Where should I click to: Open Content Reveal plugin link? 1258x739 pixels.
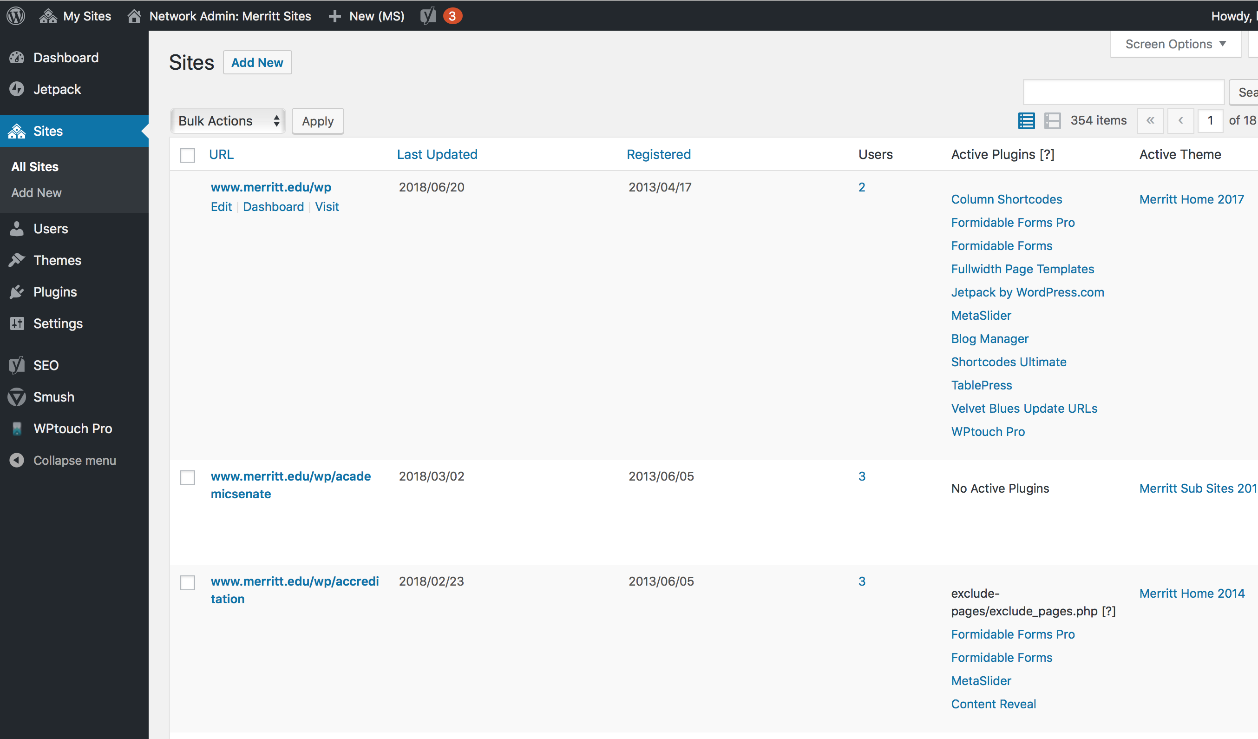click(993, 704)
